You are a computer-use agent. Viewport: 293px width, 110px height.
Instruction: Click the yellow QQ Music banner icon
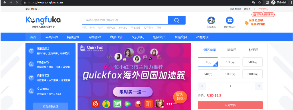click(106, 104)
